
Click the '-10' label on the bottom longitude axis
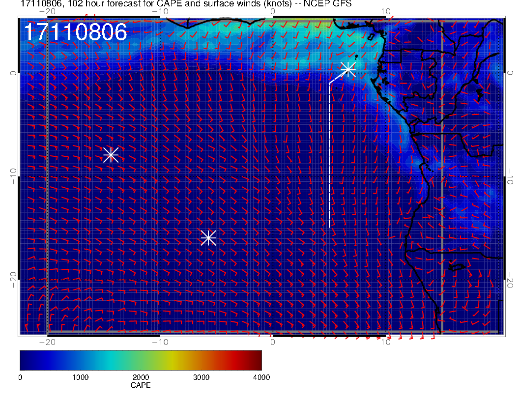click(160, 342)
